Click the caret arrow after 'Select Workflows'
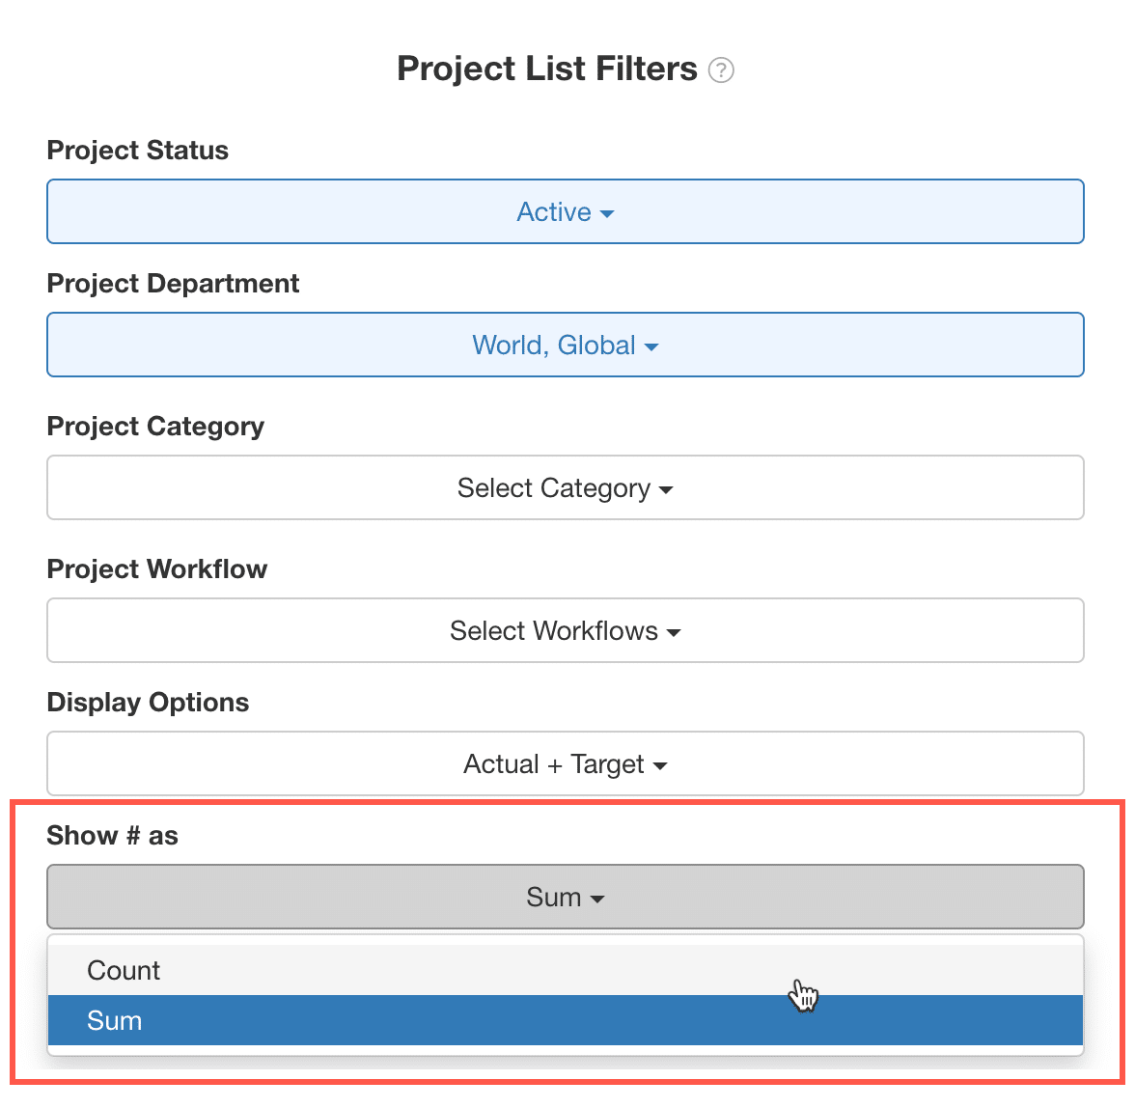Screen dimensions: 1135x1108 (x=674, y=633)
